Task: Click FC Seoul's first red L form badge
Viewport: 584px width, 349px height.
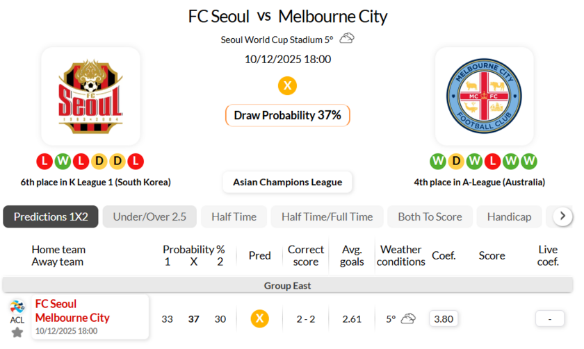Action: point(44,162)
